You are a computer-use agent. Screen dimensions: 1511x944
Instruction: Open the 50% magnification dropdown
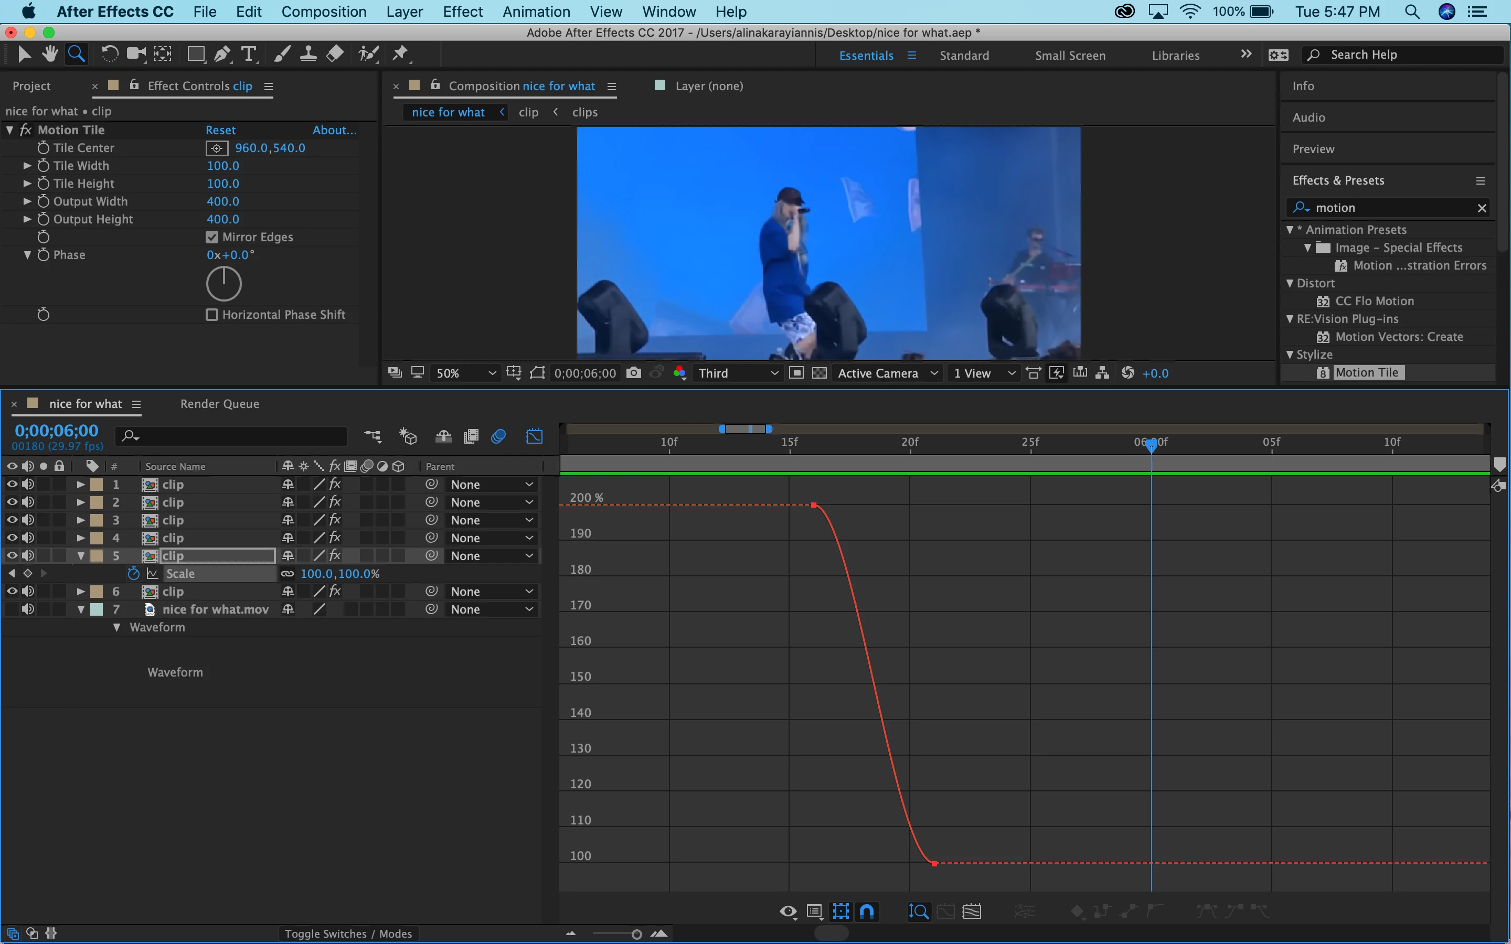(x=466, y=373)
